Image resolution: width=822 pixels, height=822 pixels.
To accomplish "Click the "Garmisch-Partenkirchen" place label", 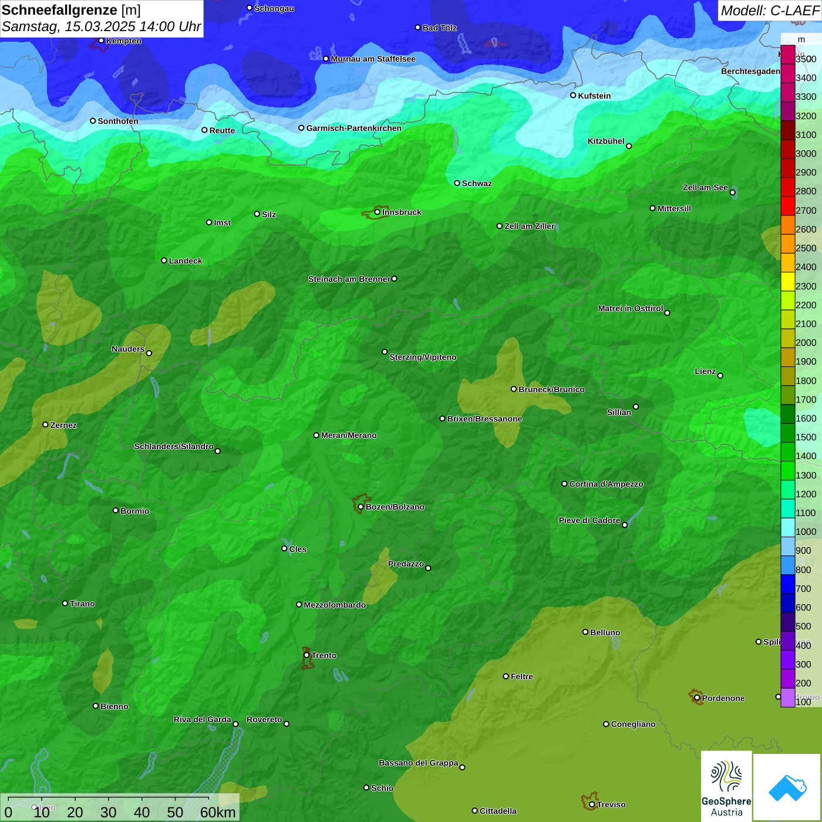I will pos(354,128).
